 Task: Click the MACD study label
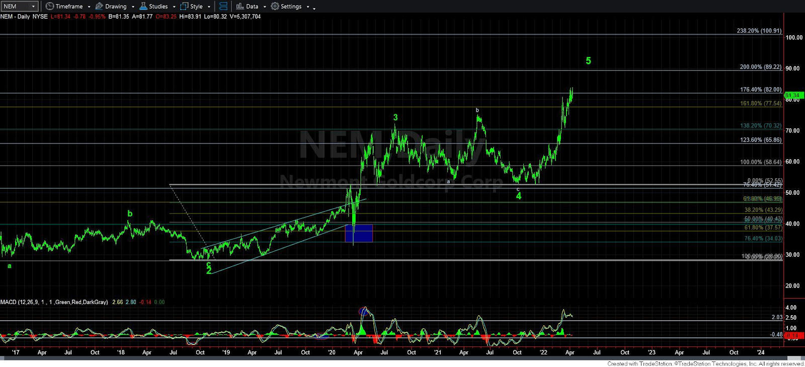click(54, 302)
